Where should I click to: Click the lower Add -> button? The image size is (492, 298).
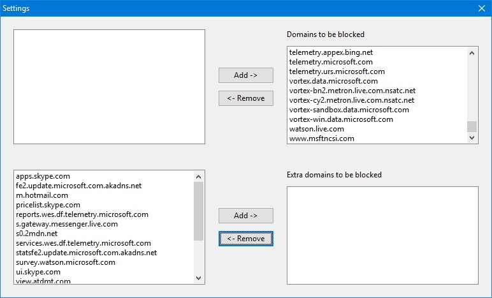[246, 216]
